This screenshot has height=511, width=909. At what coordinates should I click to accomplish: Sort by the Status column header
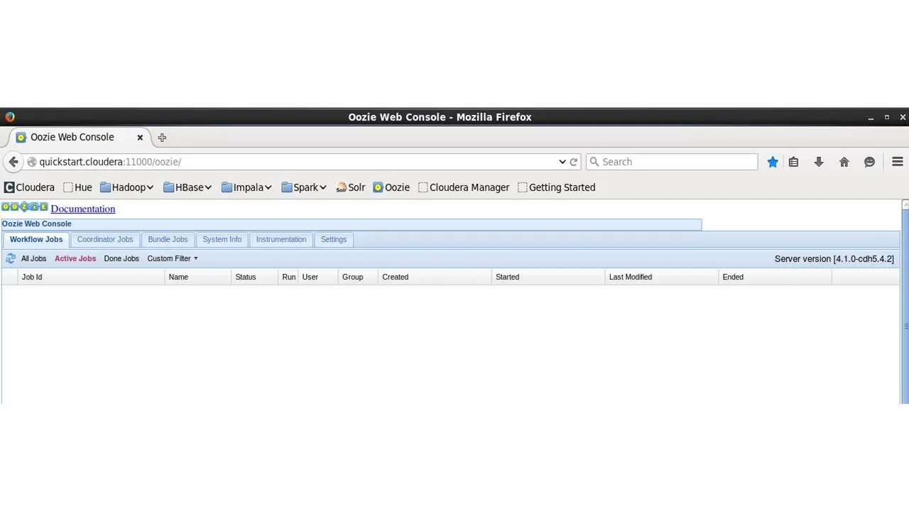[254, 277]
